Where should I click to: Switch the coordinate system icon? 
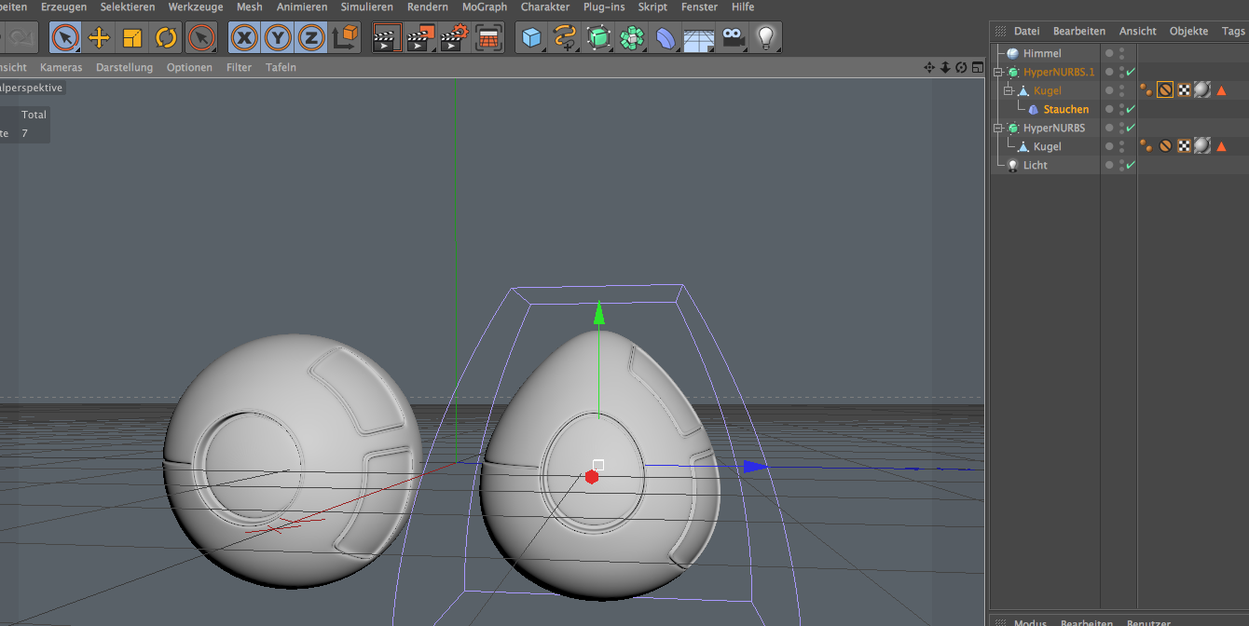[345, 37]
